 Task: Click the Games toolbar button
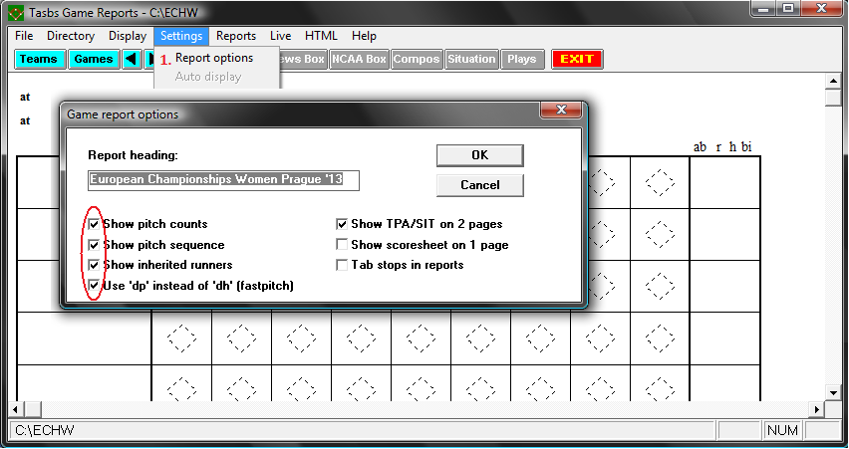94,59
